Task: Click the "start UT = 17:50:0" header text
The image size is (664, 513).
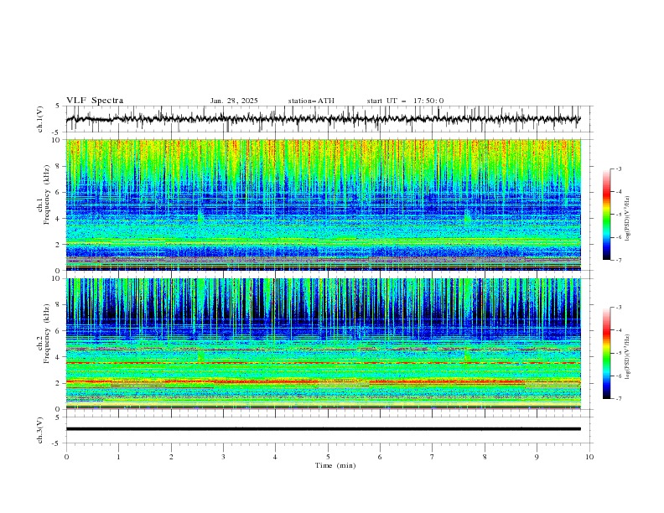Action: (x=405, y=101)
